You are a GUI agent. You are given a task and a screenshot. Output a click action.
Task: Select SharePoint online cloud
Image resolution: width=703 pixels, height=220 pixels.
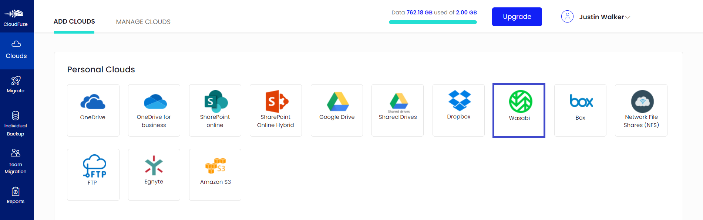[215, 110]
